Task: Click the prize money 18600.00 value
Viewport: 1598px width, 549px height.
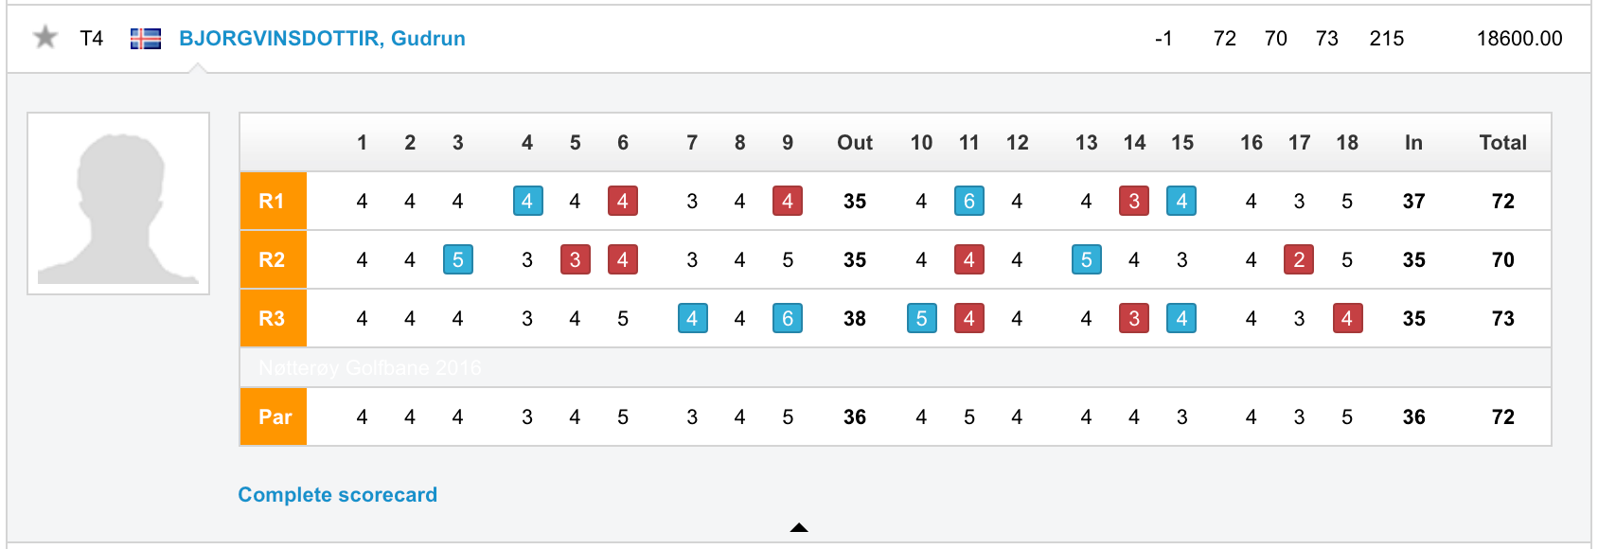Action: (x=1519, y=39)
